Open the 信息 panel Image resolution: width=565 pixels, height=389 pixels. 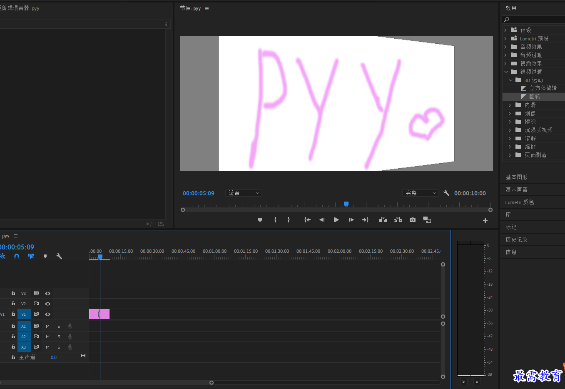coord(511,252)
